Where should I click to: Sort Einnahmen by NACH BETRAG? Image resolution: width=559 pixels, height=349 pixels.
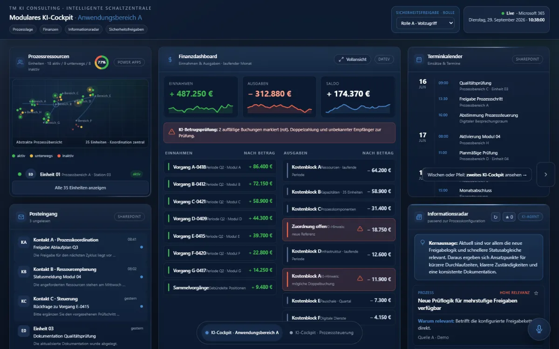coord(259,153)
